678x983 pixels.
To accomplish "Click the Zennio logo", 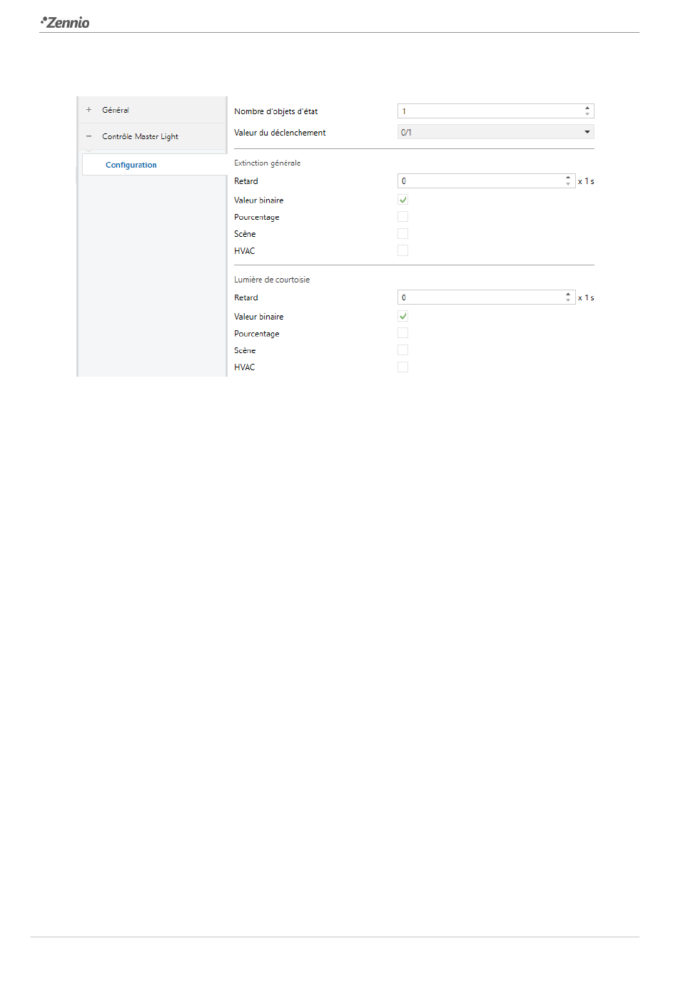I will coord(65,22).
